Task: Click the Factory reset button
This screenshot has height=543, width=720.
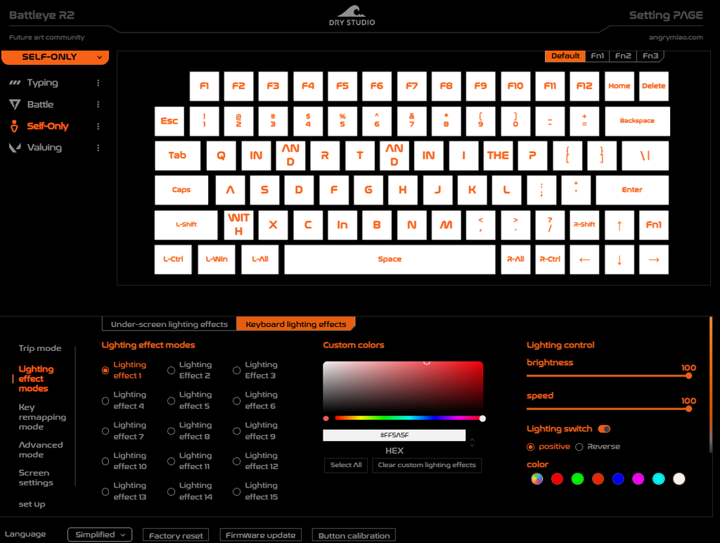Action: pyautogui.click(x=176, y=536)
